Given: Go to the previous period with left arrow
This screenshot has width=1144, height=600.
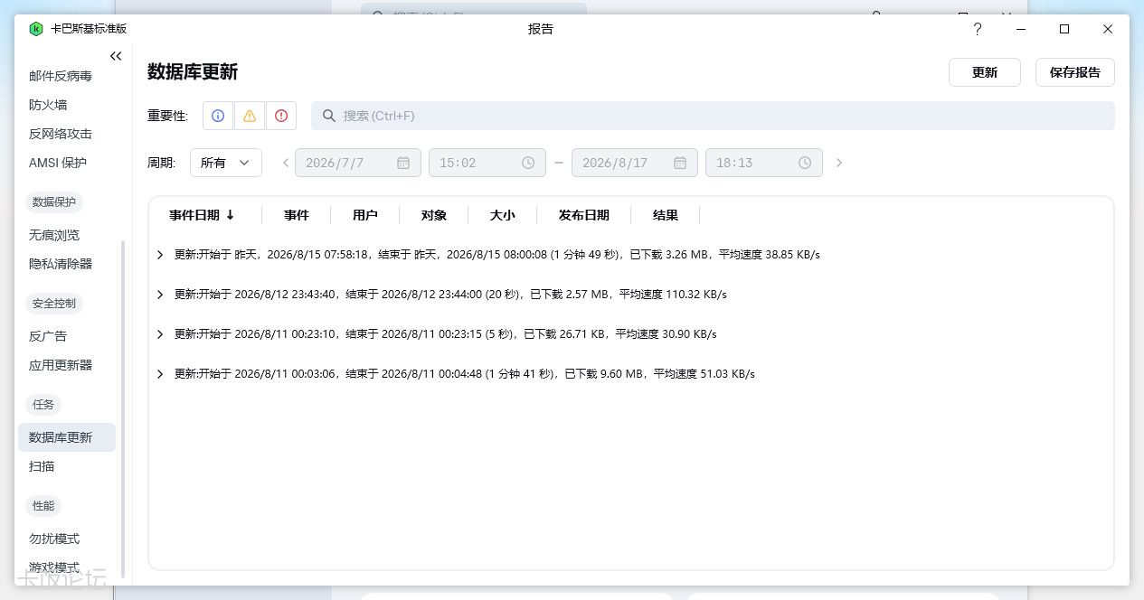Looking at the screenshot, I should pos(286,163).
